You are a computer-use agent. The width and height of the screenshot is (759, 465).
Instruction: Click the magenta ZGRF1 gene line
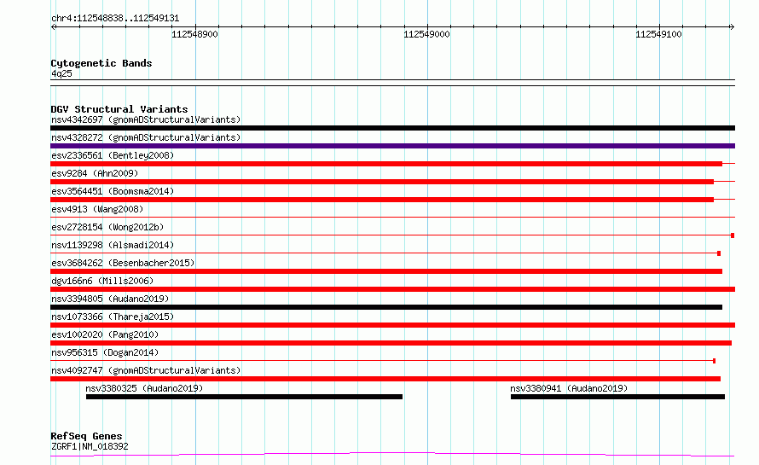(392, 454)
